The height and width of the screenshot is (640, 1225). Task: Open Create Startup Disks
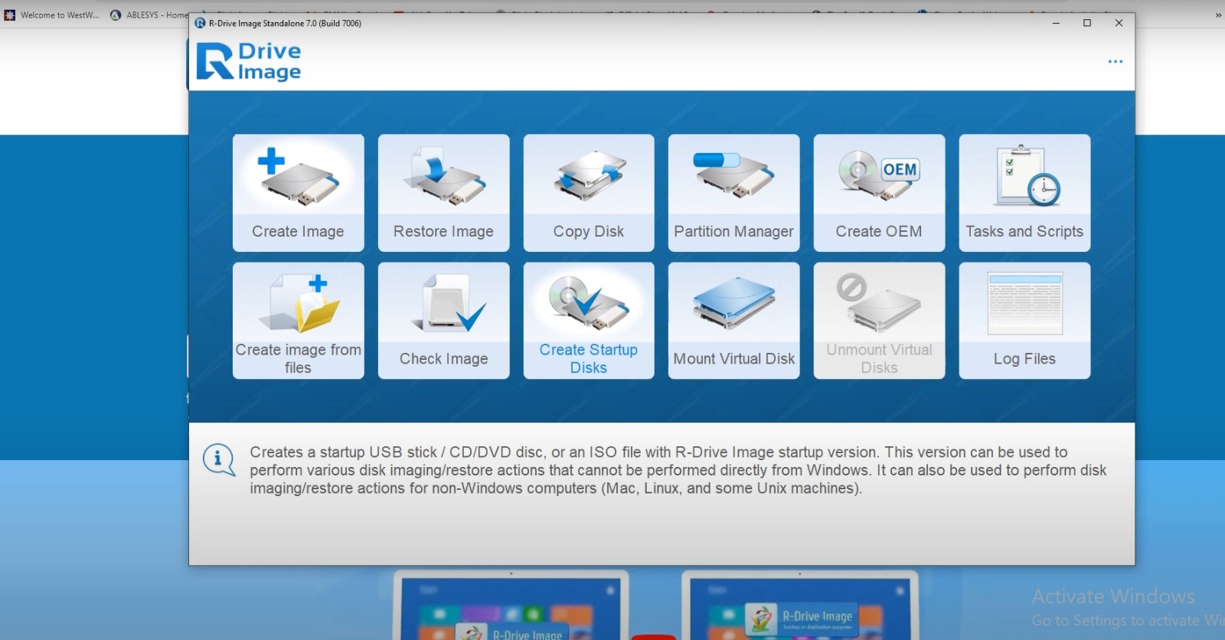(x=589, y=321)
